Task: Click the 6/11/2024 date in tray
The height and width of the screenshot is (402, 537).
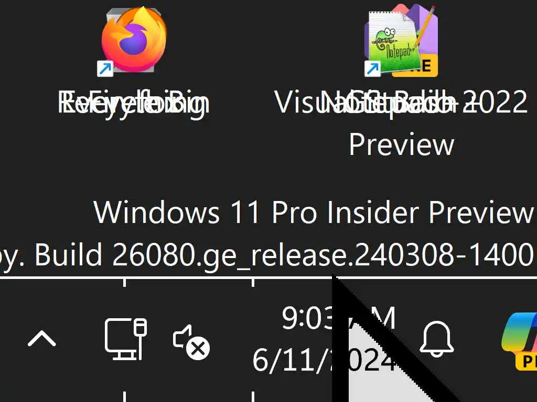Action: pos(324,360)
